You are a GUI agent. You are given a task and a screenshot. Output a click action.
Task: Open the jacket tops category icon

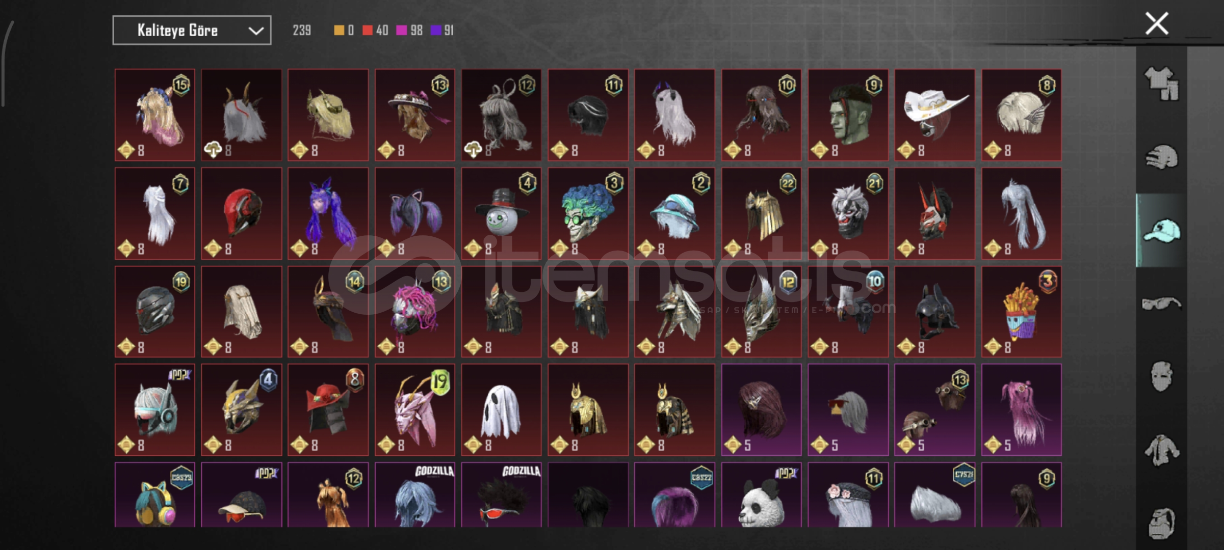tap(1162, 450)
